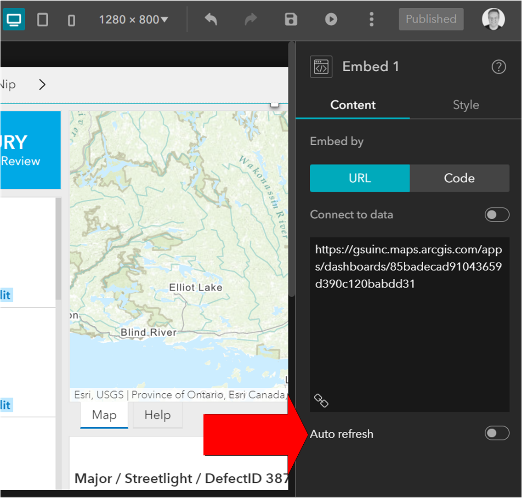The width and height of the screenshot is (522, 498).
Task: Click the undo icon
Action: pyautogui.click(x=210, y=19)
